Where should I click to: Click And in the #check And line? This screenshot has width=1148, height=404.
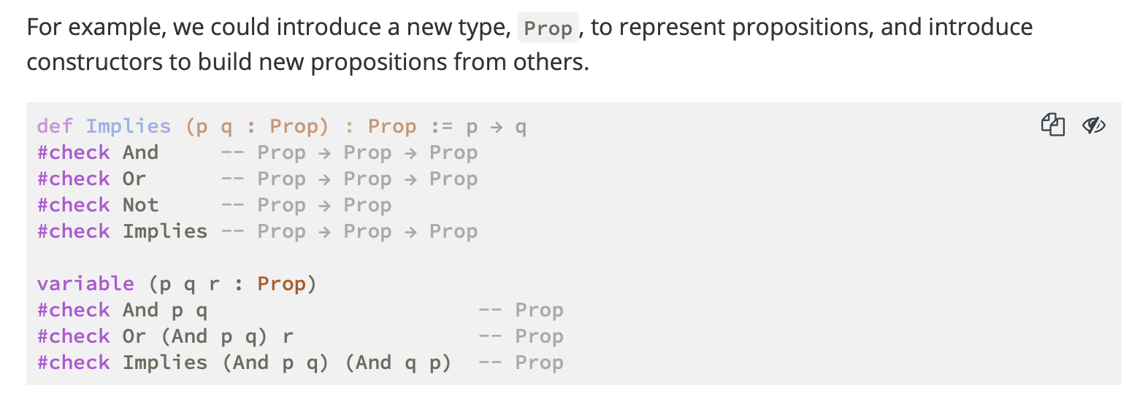point(140,152)
